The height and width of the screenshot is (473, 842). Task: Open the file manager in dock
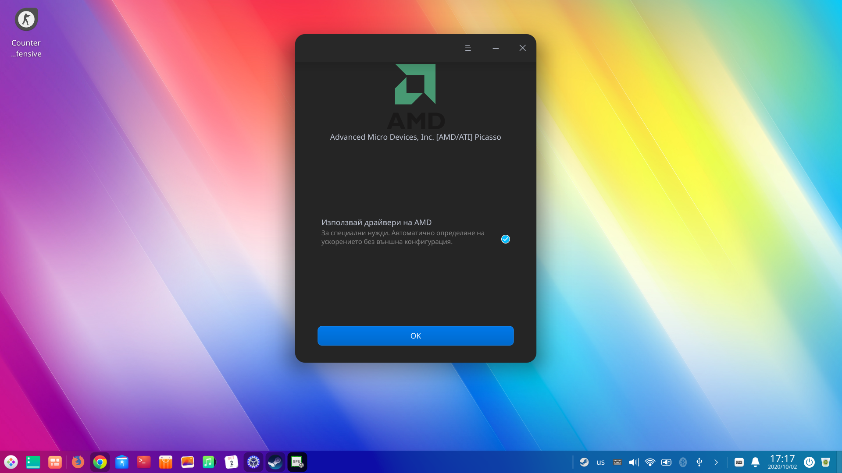122,462
